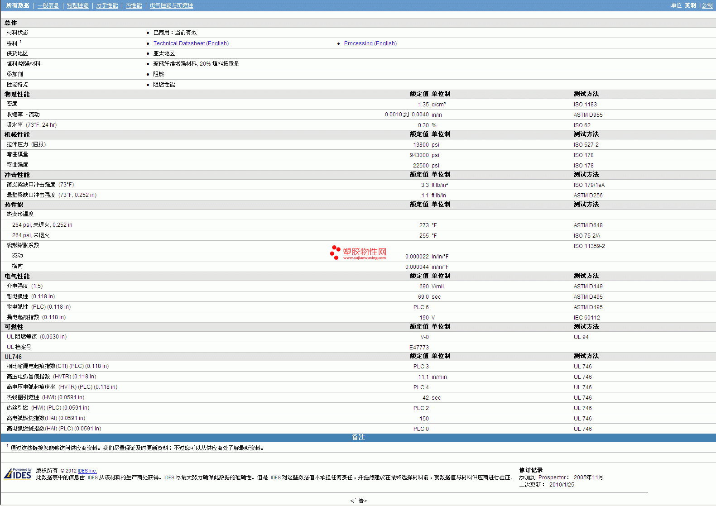
Task: Click the IDES logo in the footer
Action: coord(18,474)
